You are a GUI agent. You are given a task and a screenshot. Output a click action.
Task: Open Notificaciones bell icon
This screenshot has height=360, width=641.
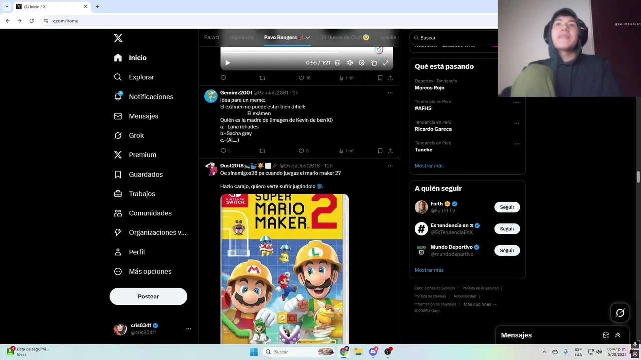(118, 96)
